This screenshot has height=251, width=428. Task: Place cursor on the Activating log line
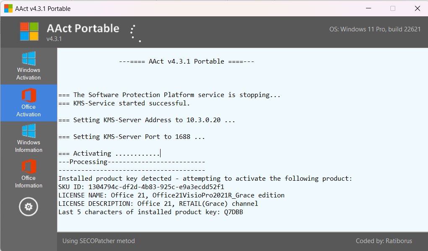(109, 154)
